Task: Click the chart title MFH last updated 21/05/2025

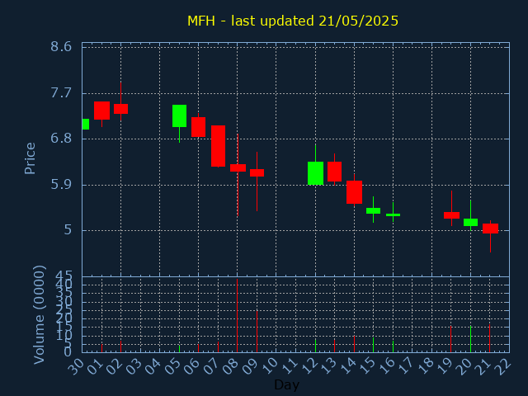Action: click(x=293, y=21)
